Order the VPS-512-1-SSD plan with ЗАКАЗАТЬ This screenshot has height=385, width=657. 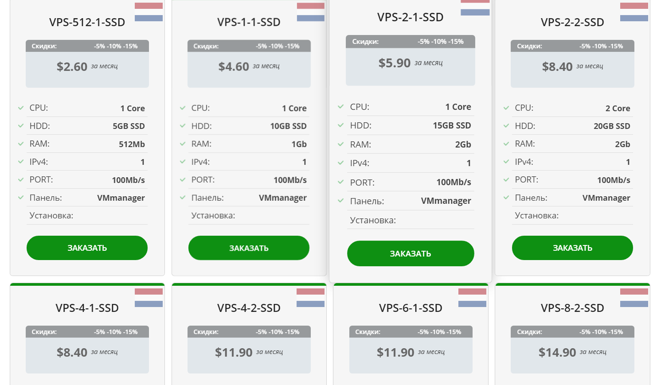pyautogui.click(x=87, y=248)
